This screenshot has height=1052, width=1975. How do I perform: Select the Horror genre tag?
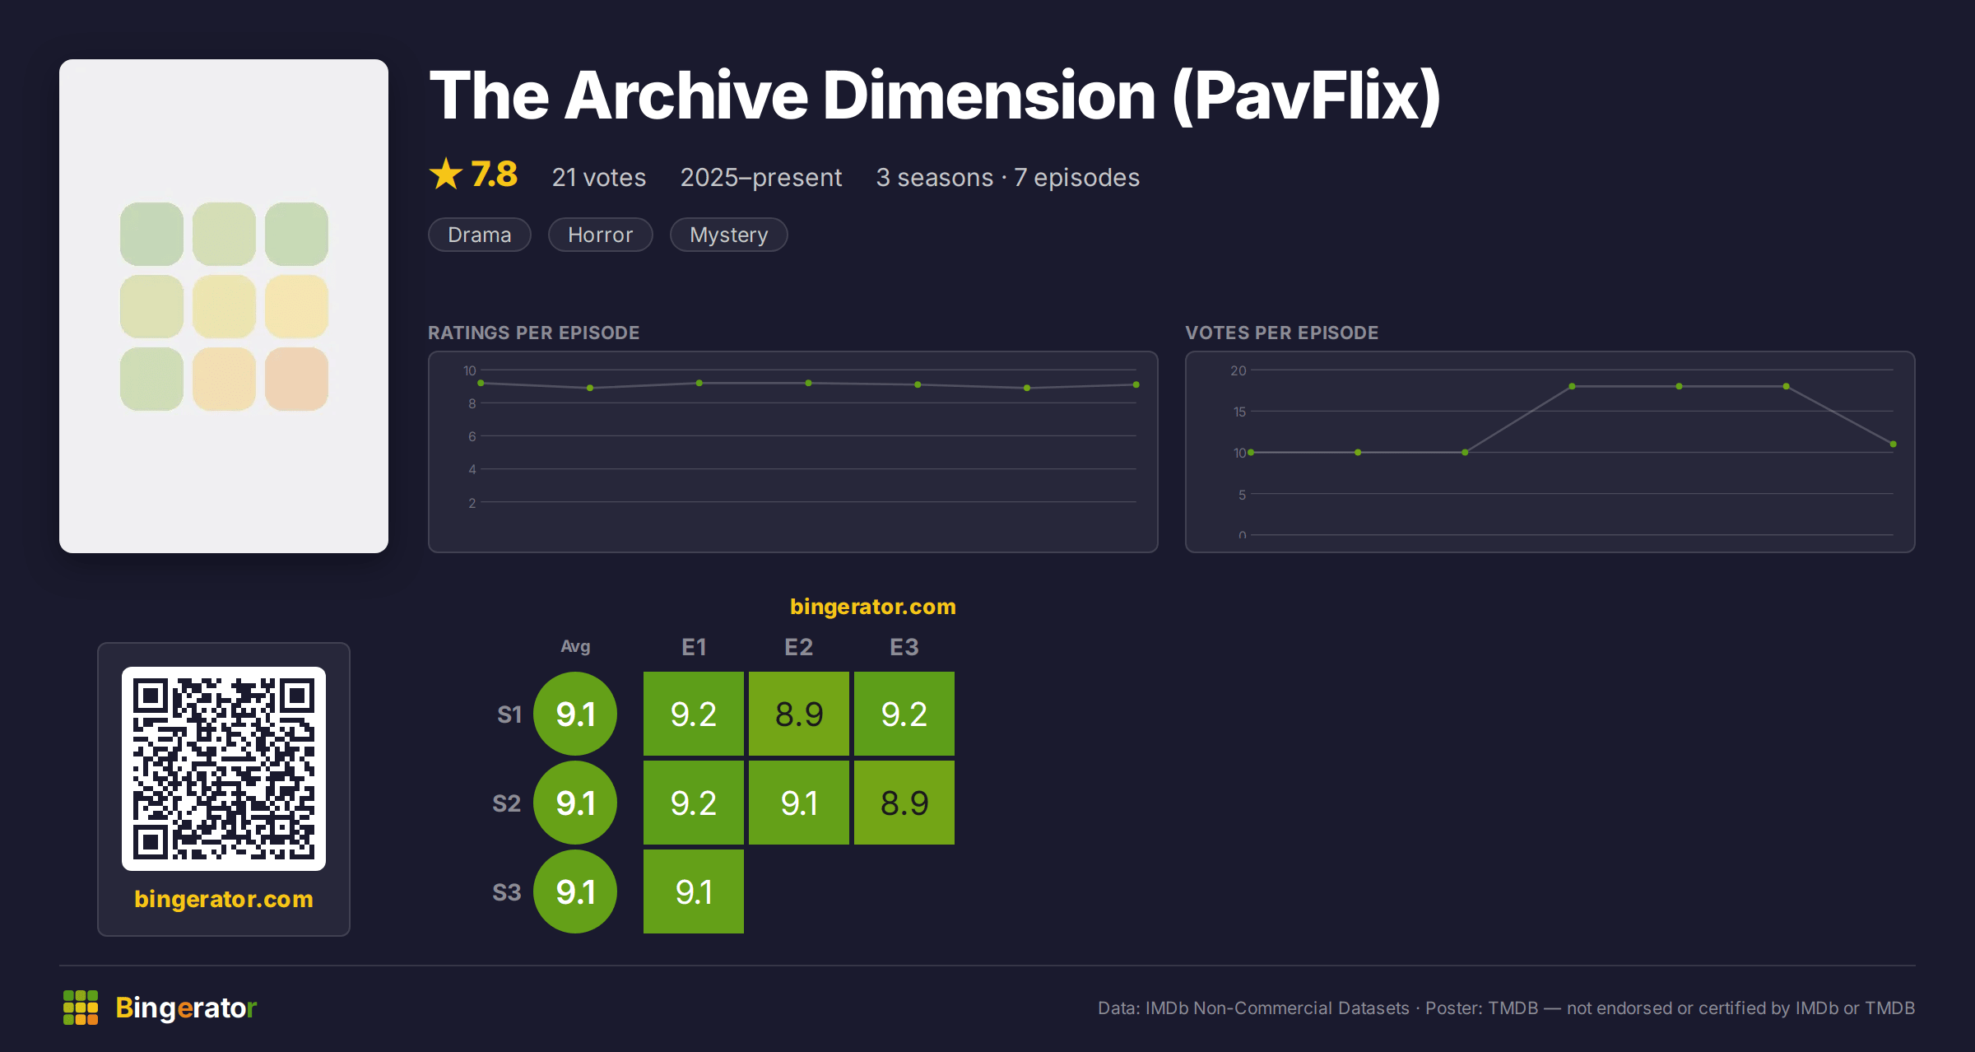[601, 235]
